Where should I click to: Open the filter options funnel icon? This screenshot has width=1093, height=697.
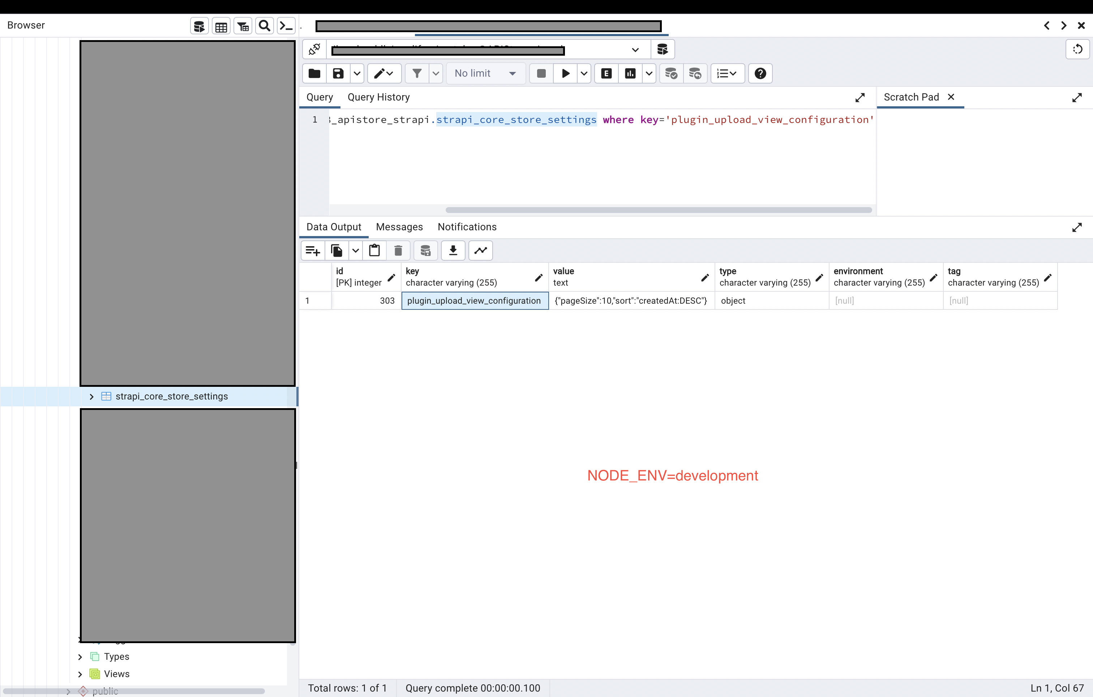416,73
